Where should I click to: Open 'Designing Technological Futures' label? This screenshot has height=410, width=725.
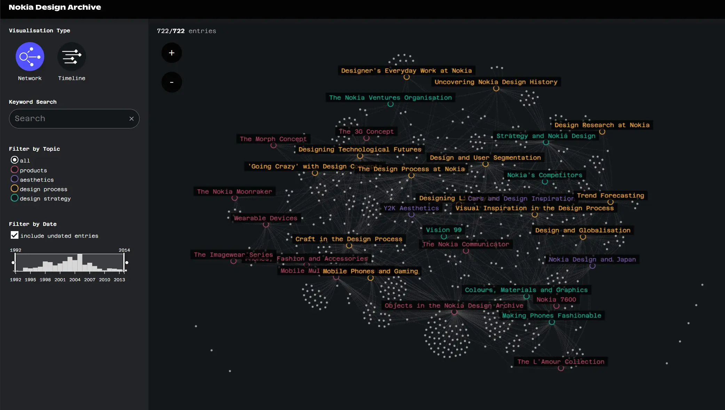(x=360, y=149)
